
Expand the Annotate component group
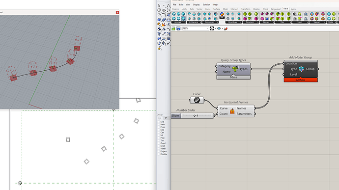point(179,22)
